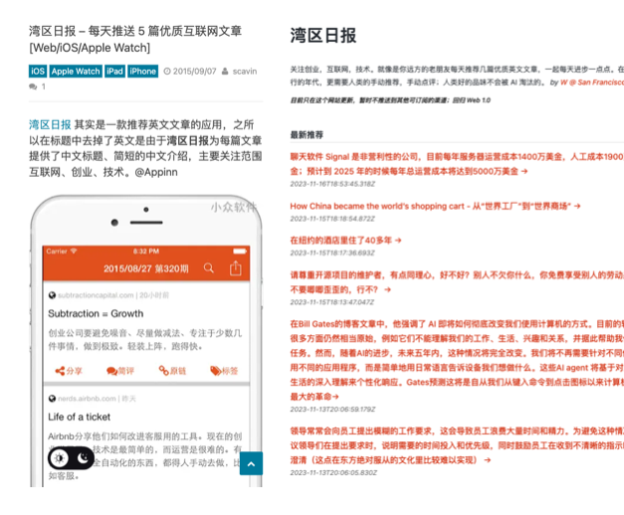
Task: Open the Apple Watch tag
Action: pyautogui.click(x=76, y=71)
